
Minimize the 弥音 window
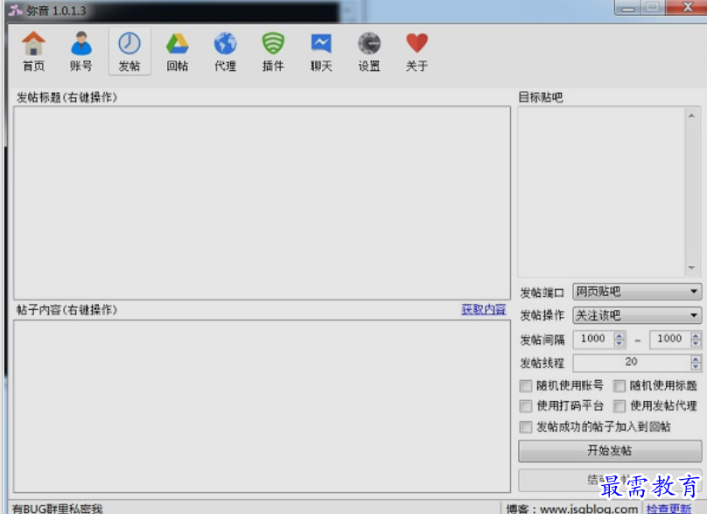[627, 8]
